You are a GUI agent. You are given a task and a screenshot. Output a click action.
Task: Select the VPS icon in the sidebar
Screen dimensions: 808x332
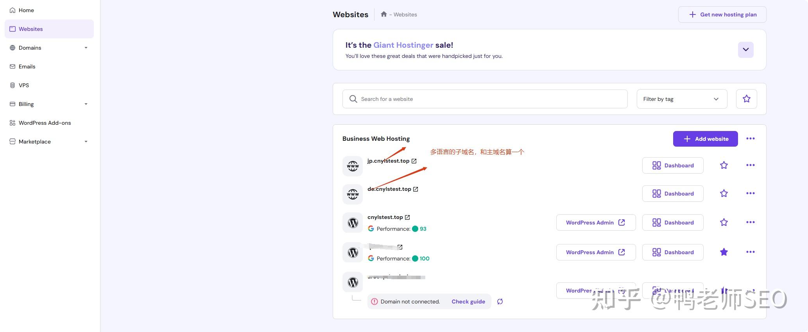click(x=12, y=85)
